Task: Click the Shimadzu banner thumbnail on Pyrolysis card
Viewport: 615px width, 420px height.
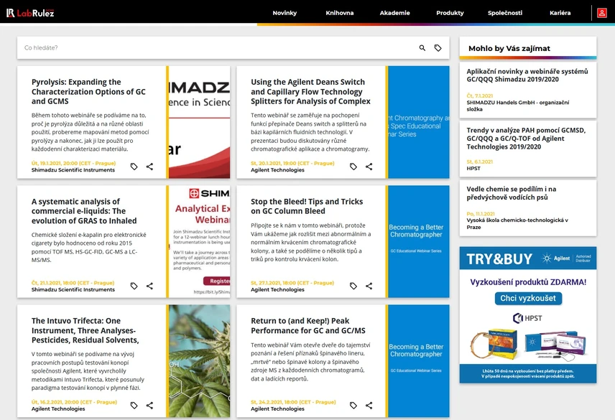Action: [x=199, y=122]
